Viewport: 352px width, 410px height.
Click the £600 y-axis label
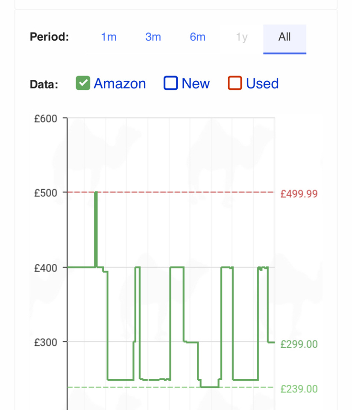tap(46, 119)
